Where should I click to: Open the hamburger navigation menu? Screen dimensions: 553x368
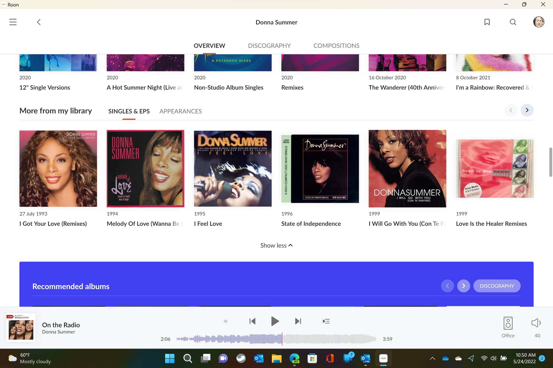tap(13, 22)
